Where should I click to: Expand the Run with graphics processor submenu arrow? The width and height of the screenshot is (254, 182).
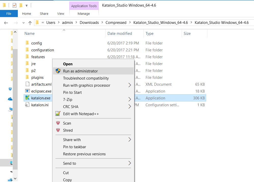pyautogui.click(x=130, y=85)
